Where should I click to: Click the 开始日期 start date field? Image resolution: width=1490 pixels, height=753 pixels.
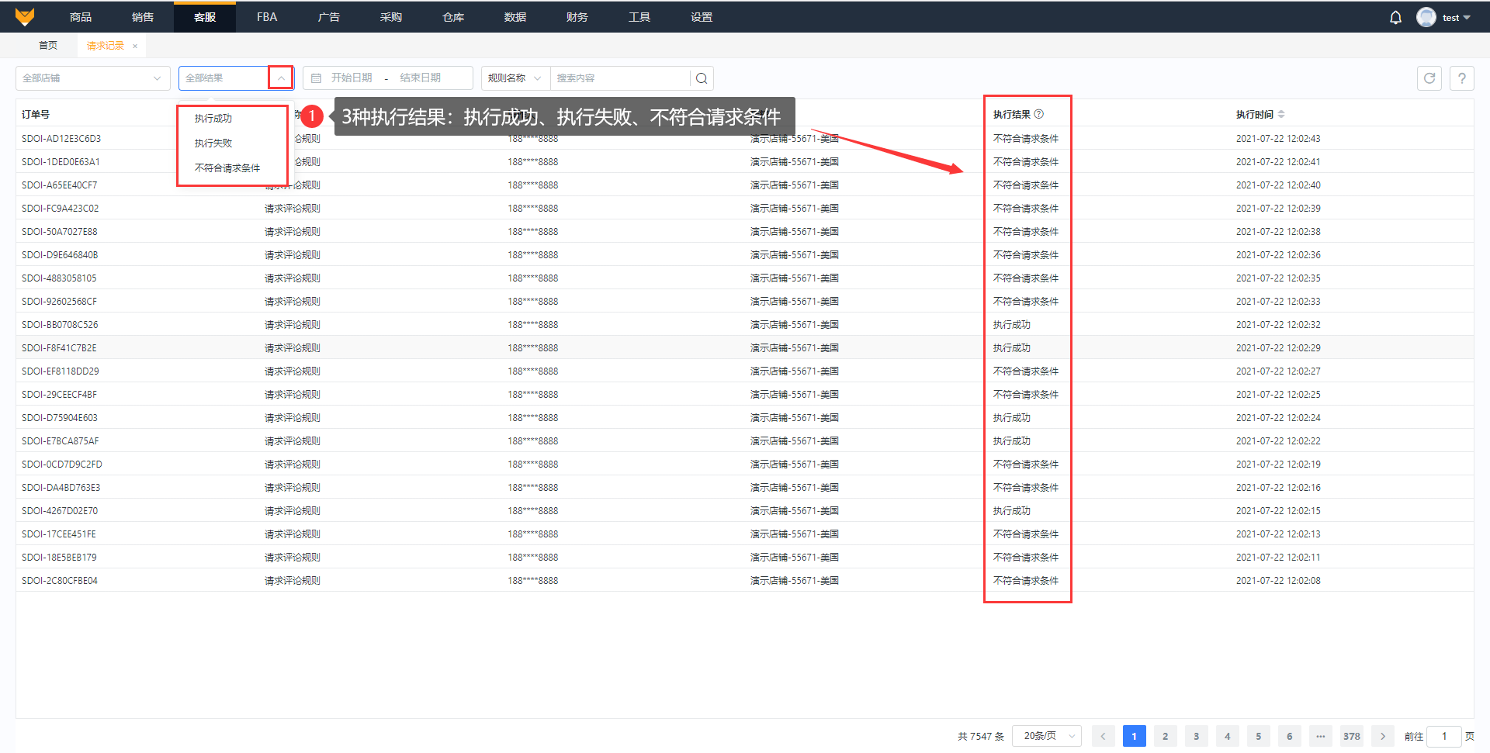click(x=352, y=78)
